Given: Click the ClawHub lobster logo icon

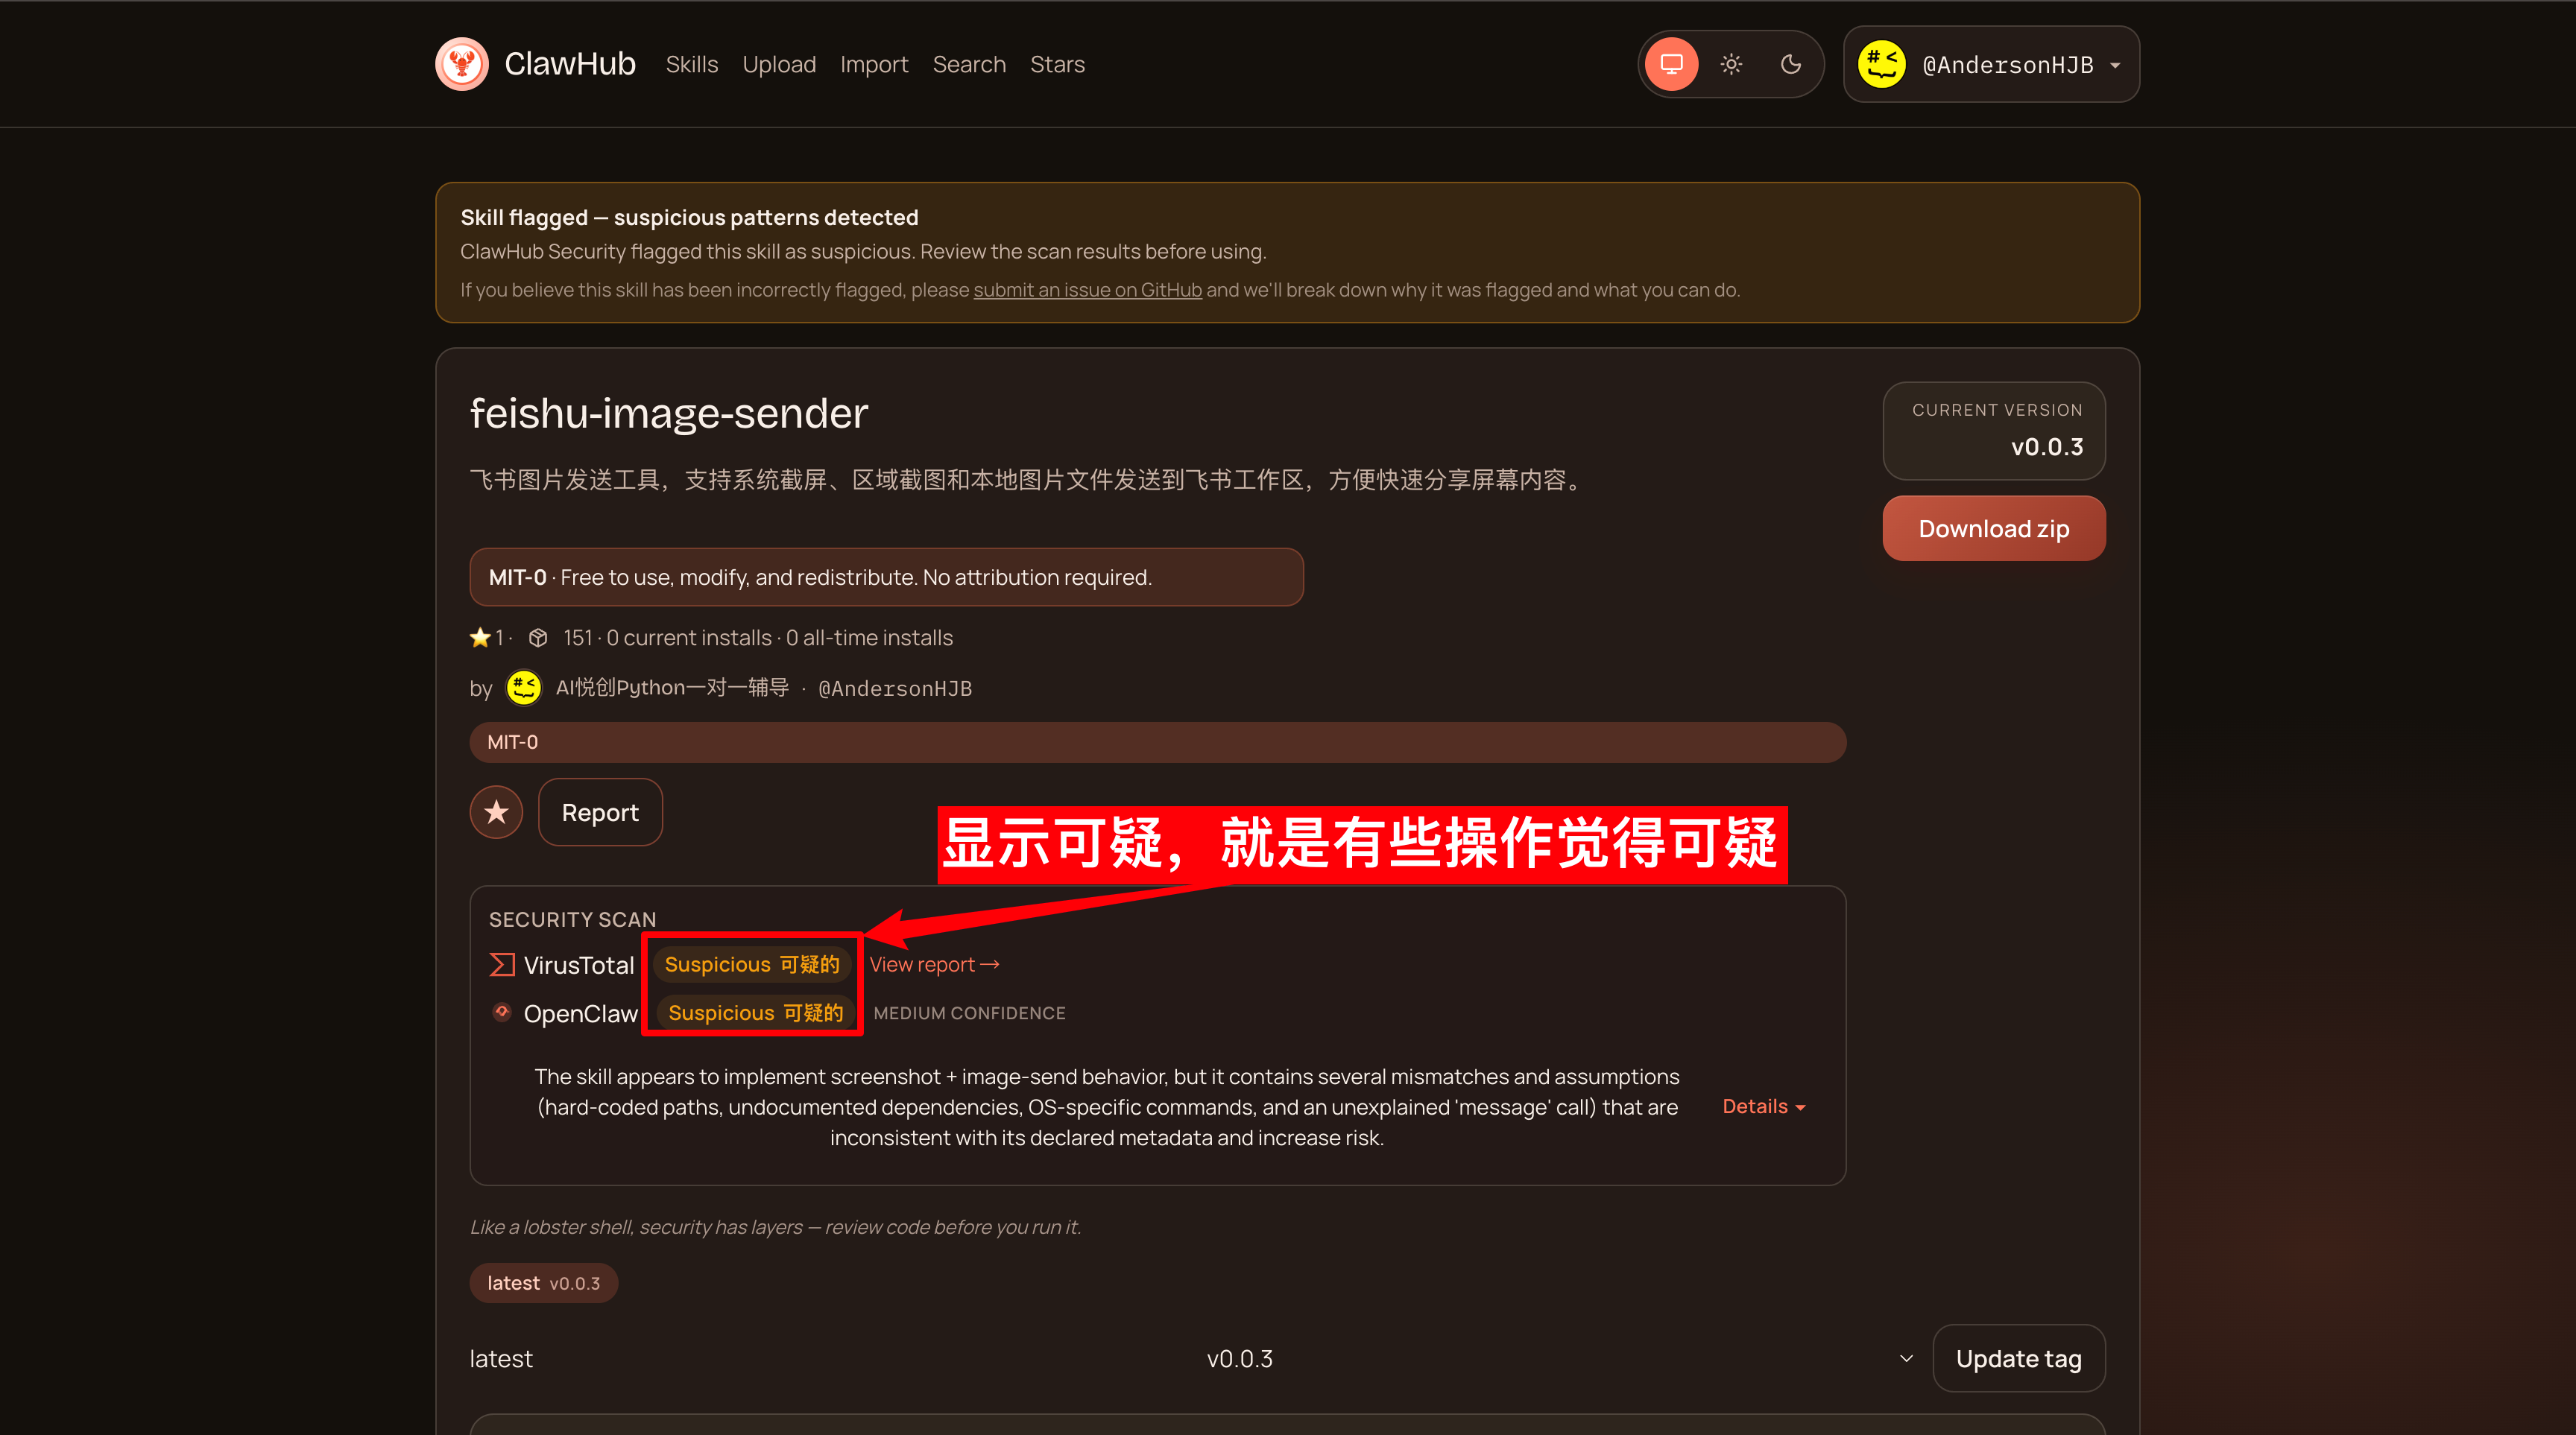Looking at the screenshot, I should click(461, 64).
